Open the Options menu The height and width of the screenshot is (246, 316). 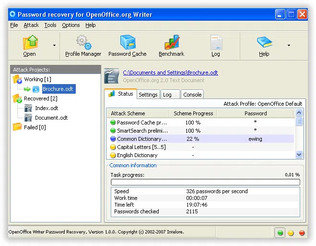[71, 25]
